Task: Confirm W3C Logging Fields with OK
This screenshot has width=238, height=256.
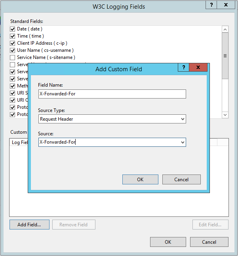Action: coord(168,242)
